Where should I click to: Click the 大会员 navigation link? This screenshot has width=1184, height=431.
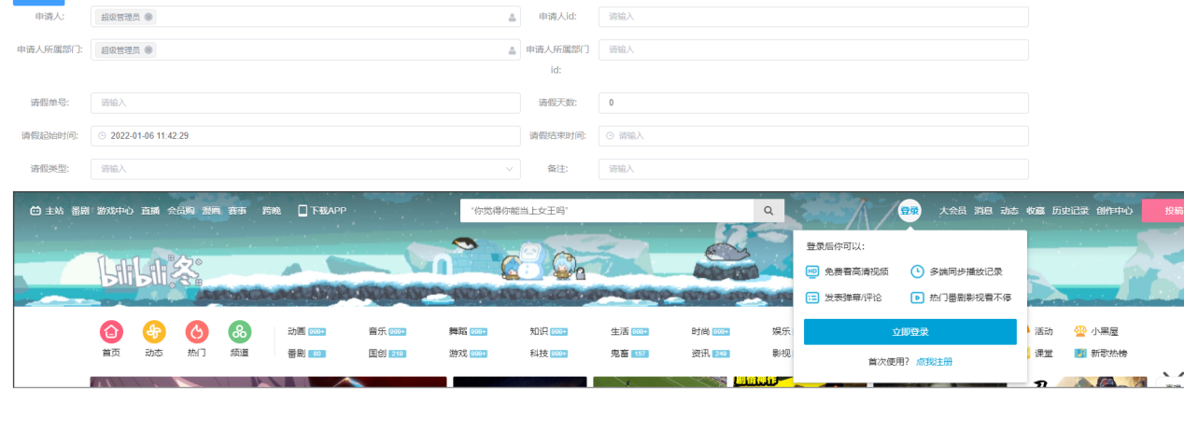(952, 211)
